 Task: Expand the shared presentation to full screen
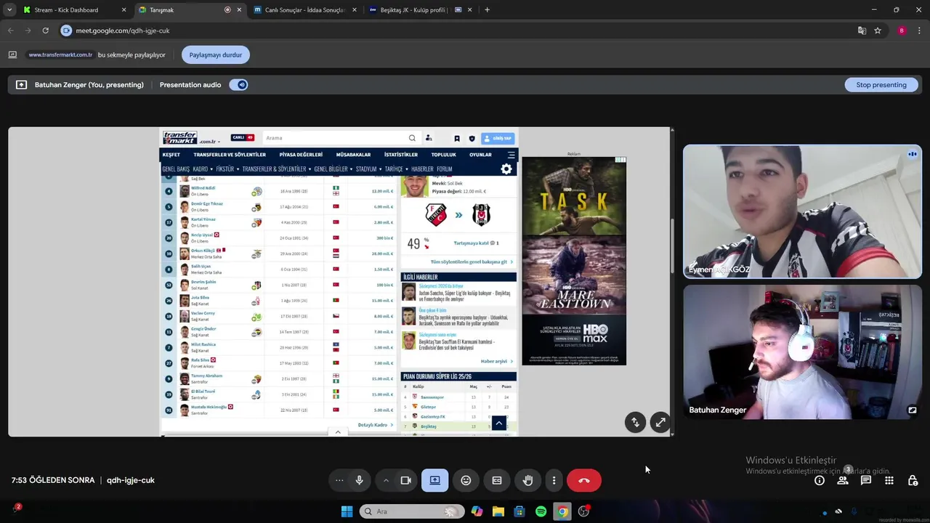pos(660,422)
